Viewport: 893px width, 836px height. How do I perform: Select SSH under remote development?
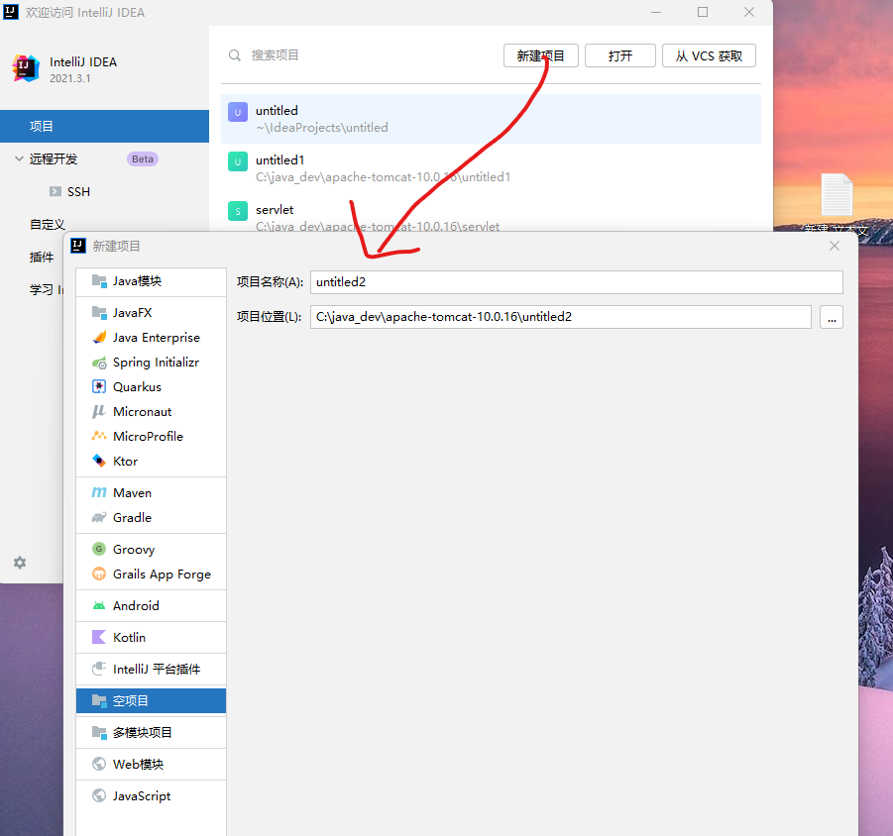(x=78, y=192)
